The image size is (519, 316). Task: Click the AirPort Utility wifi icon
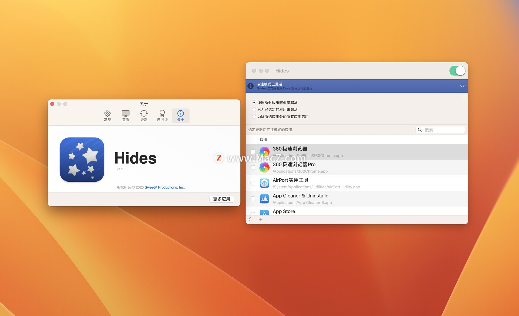pyautogui.click(x=264, y=183)
